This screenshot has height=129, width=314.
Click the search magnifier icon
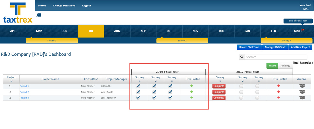241,57
